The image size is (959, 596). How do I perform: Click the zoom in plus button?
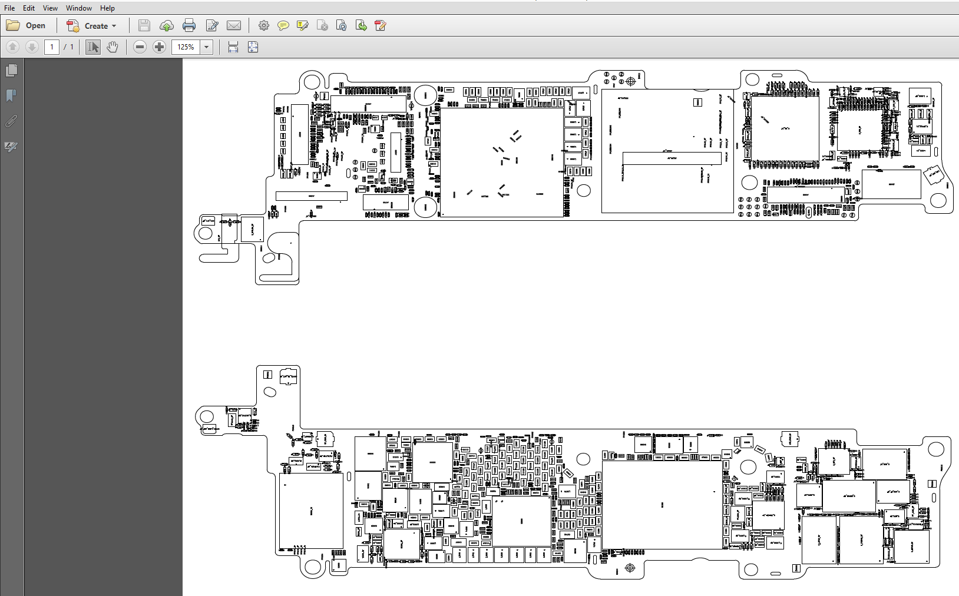(x=159, y=47)
